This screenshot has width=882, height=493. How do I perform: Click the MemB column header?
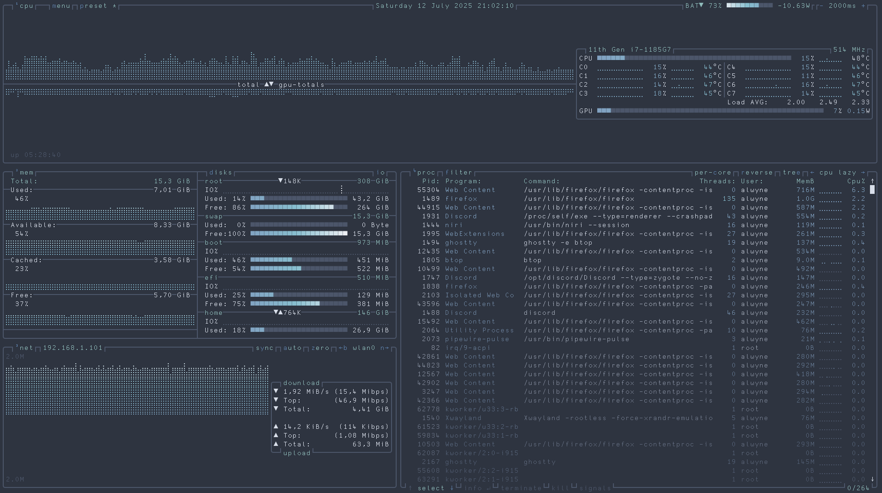805,181
